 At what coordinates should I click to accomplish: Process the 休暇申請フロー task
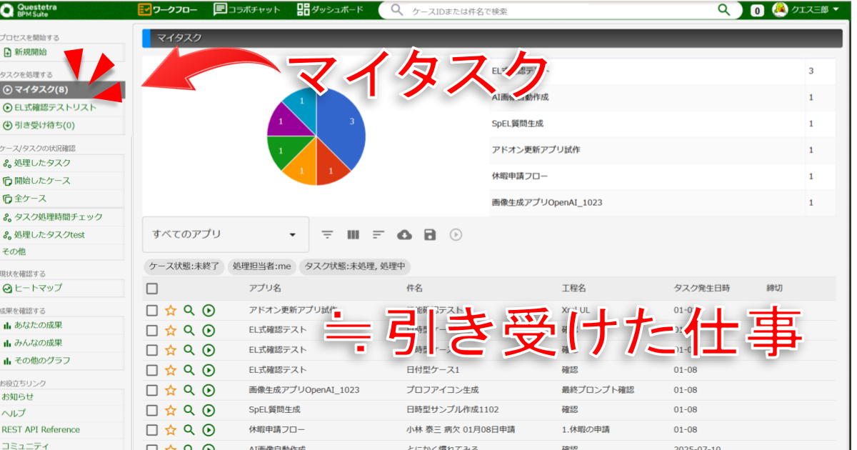pos(209,430)
